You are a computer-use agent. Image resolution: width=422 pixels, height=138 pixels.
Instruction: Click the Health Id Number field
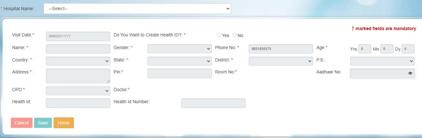pyautogui.click(x=213, y=103)
